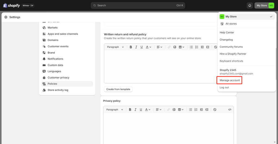Open the notifications bell icon
Viewport: 278px width, 144px height.
coord(250,5)
